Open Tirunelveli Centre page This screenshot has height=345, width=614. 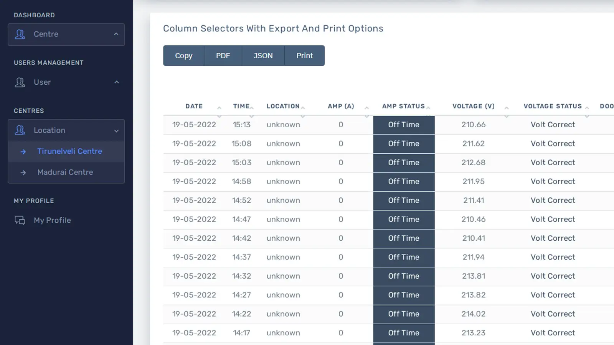(69, 151)
